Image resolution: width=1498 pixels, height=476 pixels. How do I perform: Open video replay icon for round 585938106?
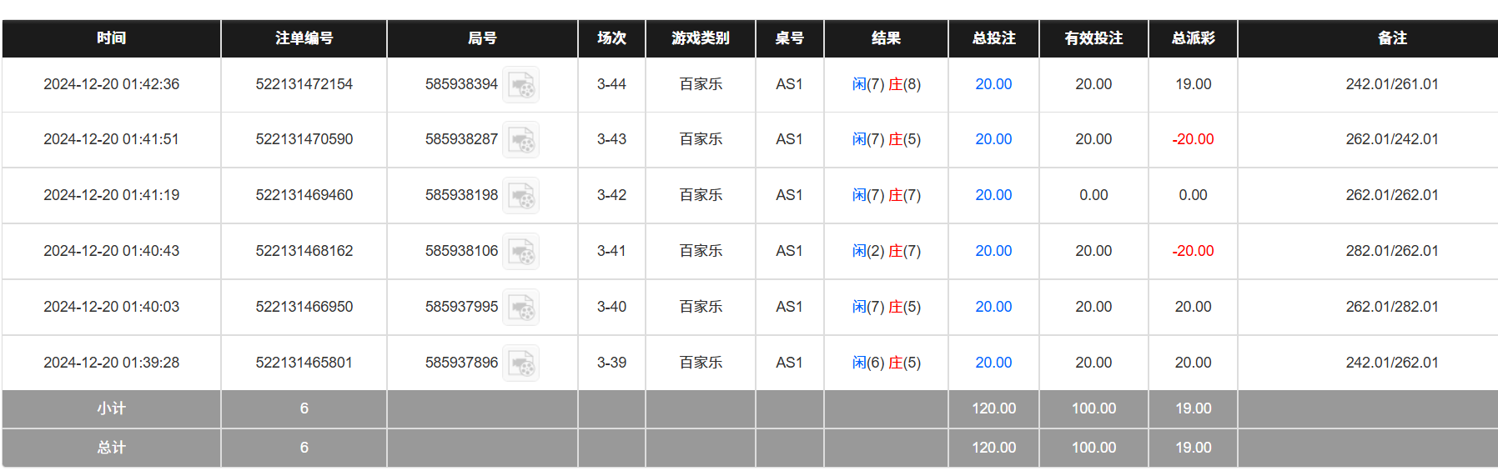click(521, 252)
